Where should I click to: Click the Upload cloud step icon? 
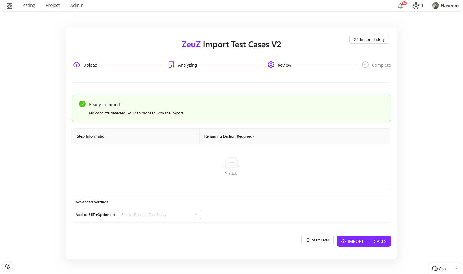click(77, 65)
